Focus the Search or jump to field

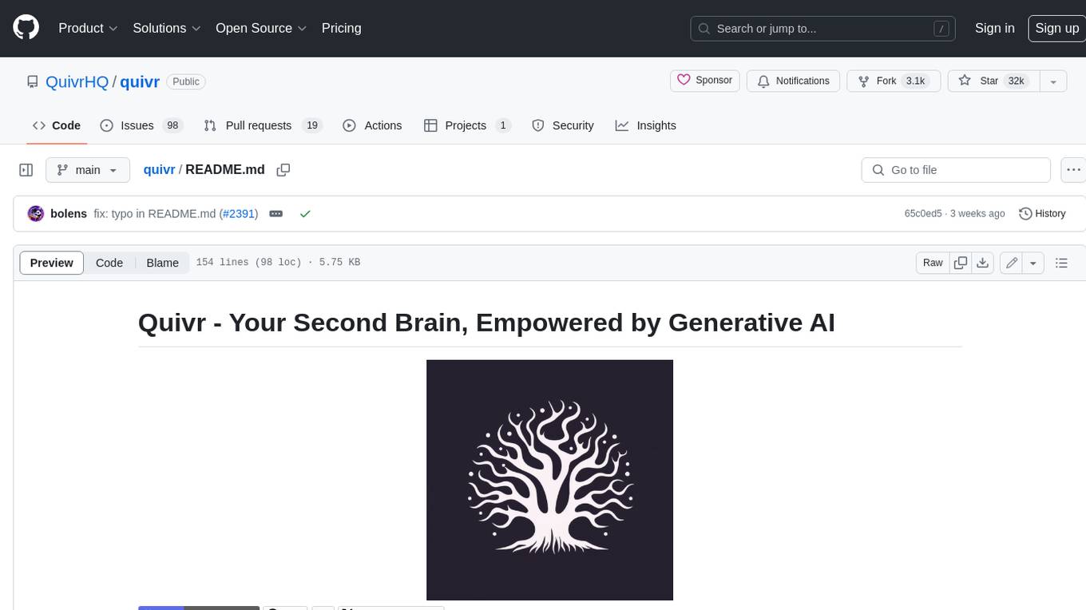pos(823,28)
